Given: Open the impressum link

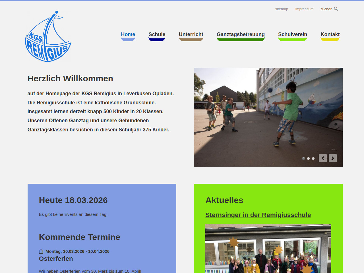Looking at the screenshot, I should pyautogui.click(x=304, y=9).
